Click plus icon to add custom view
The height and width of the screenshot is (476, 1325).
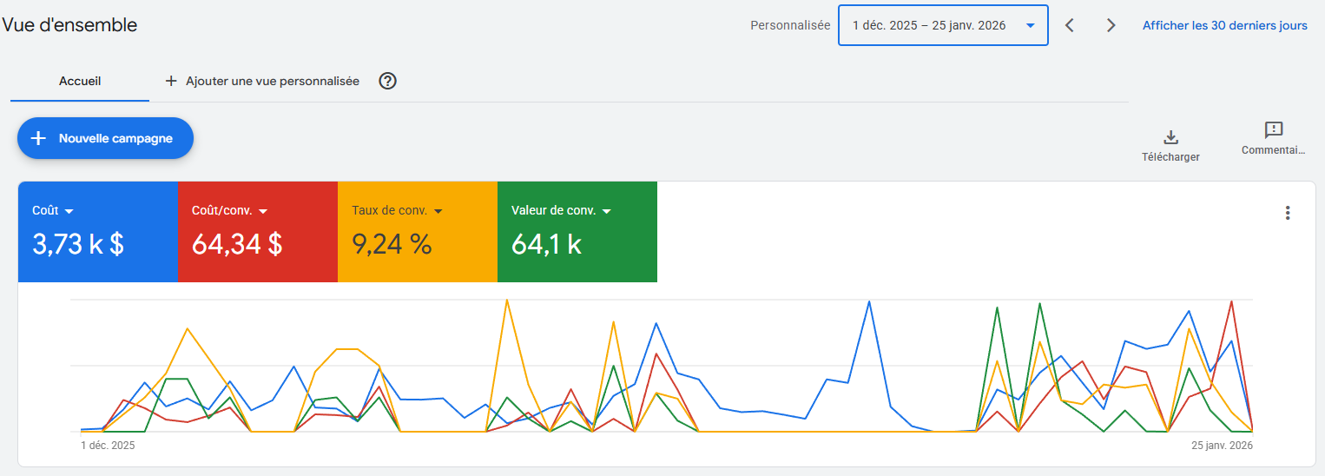pos(171,81)
